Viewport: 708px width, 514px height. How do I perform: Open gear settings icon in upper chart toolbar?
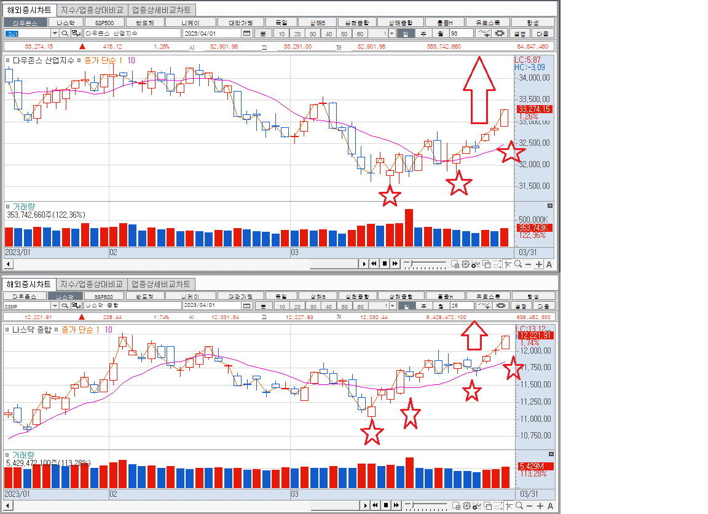pyautogui.click(x=500, y=33)
